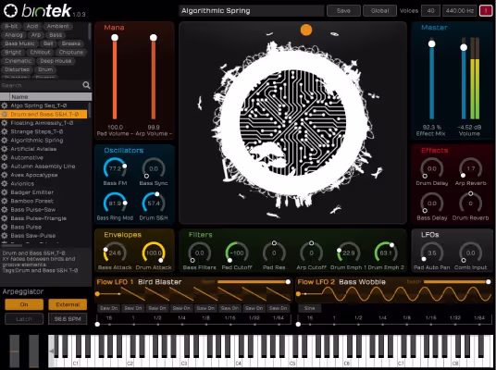
Task: Click the Bass Attack envelope knob
Action: 115,253
